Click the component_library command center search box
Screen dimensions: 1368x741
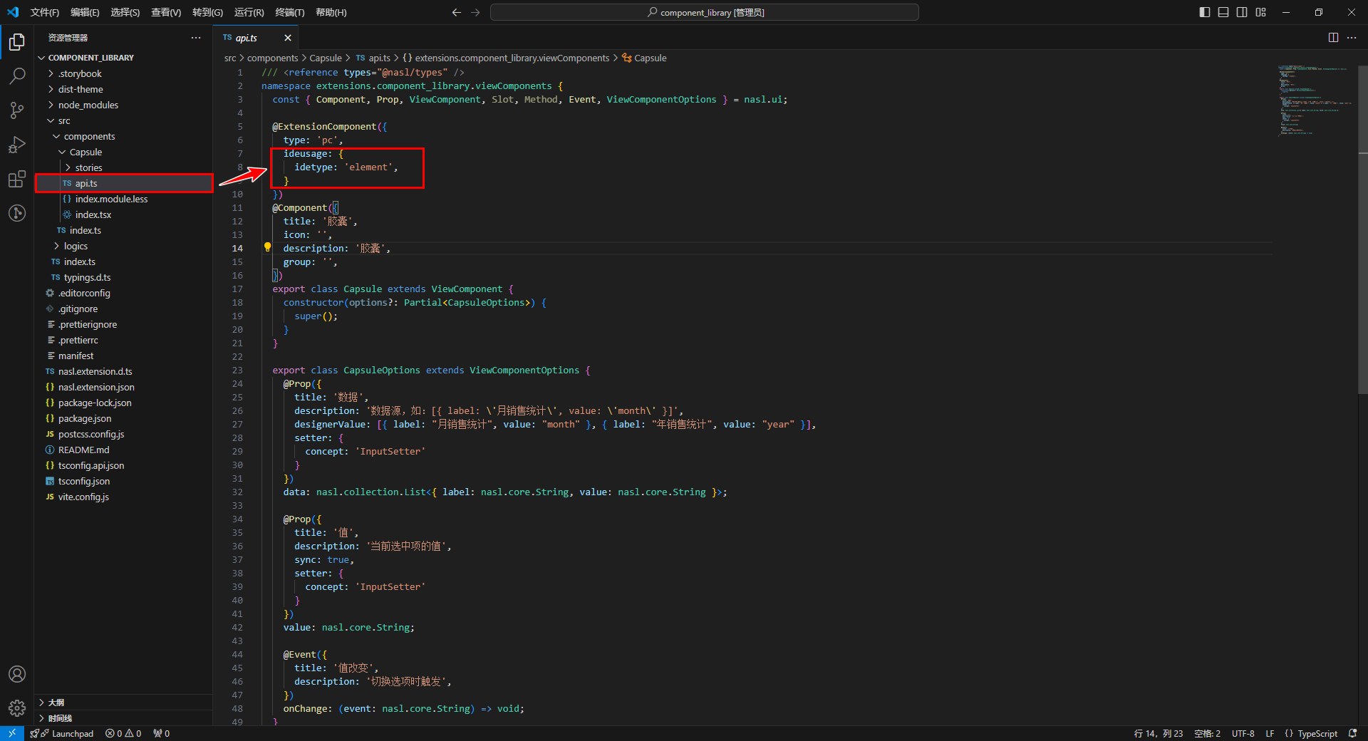click(x=705, y=12)
